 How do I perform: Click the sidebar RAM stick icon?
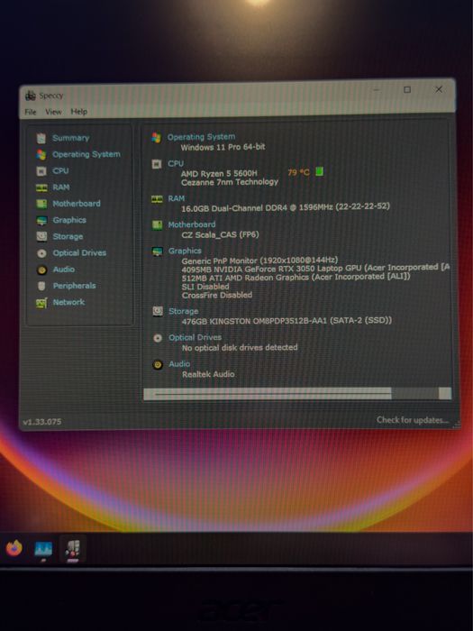41,187
